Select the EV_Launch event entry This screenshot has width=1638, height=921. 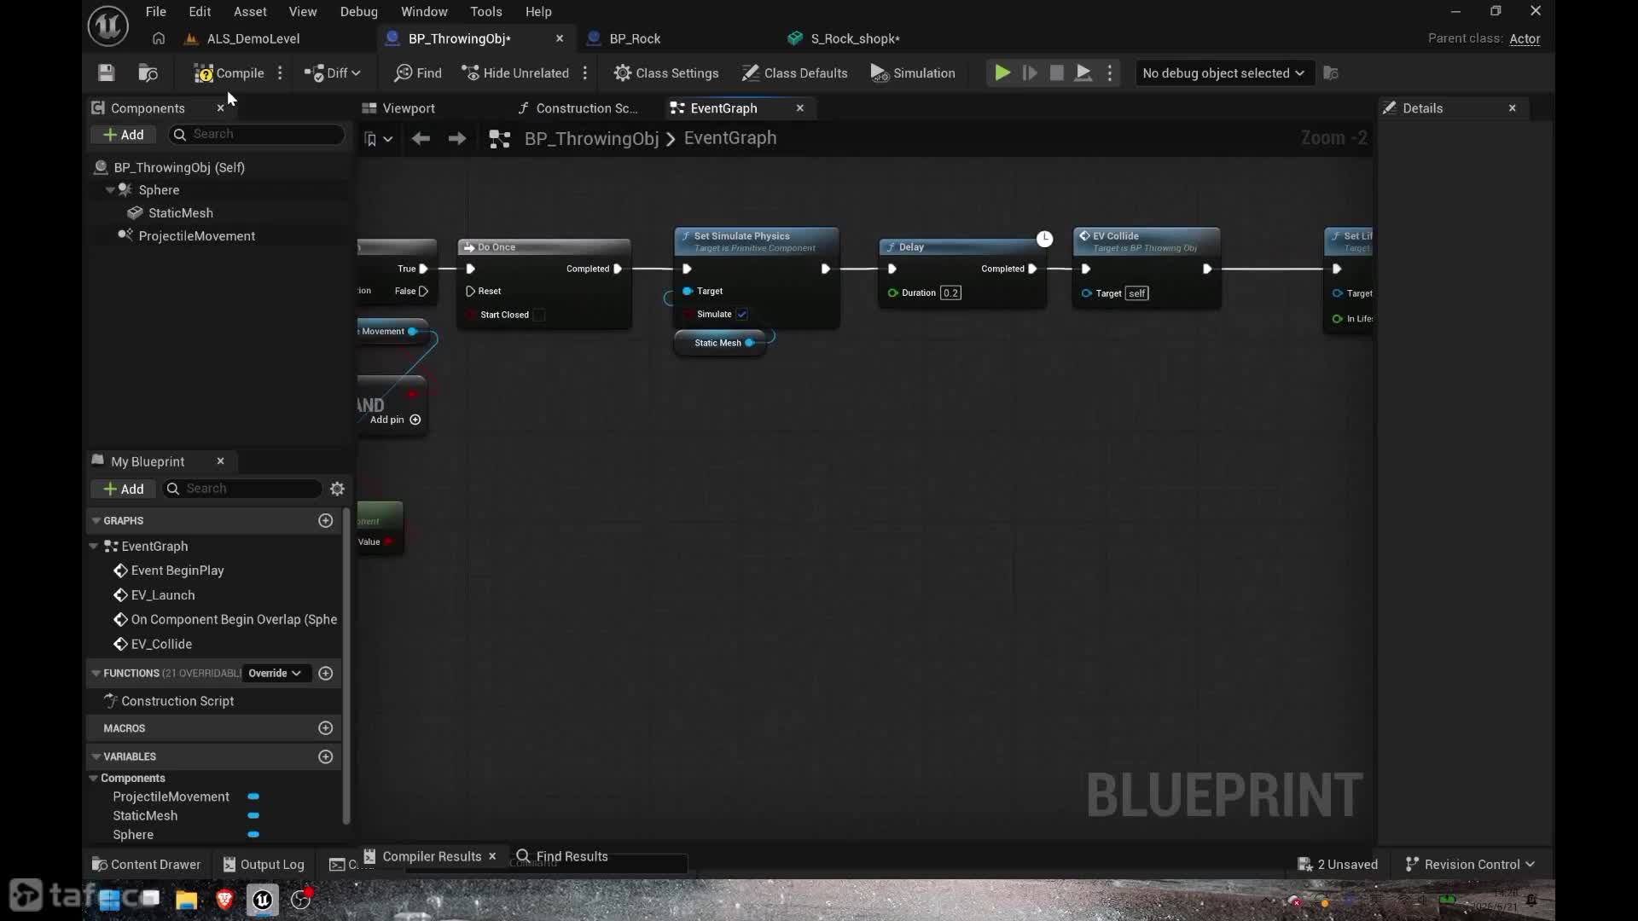coord(163,595)
